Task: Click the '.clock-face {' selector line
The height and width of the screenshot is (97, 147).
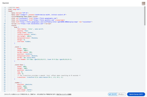Action: click(x=19, y=65)
